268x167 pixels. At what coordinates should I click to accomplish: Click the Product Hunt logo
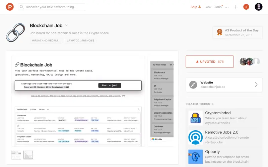[10, 7]
